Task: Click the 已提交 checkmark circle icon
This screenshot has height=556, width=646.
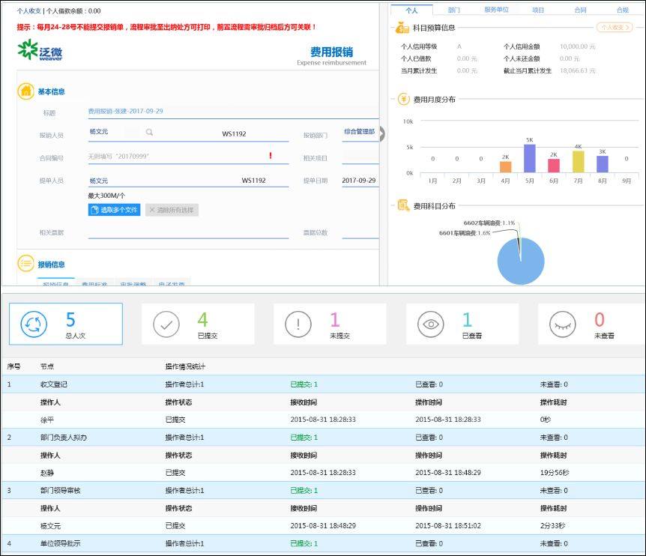Action: (x=166, y=324)
